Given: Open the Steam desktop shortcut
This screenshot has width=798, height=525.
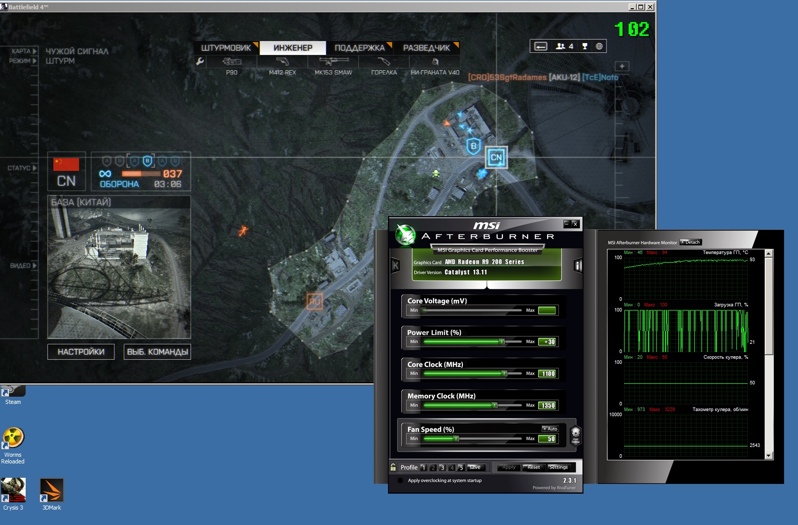Looking at the screenshot, I should [x=13, y=395].
